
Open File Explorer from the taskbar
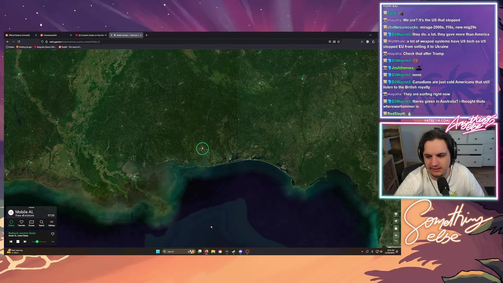click(x=213, y=252)
